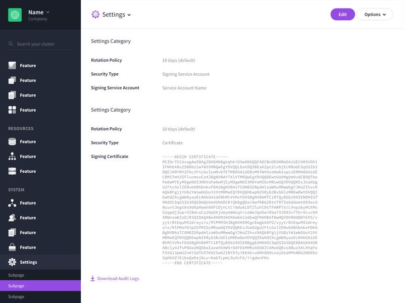Open the three-node cluster Feature icon
Viewport: 404px width, 303px height.
click(12, 203)
